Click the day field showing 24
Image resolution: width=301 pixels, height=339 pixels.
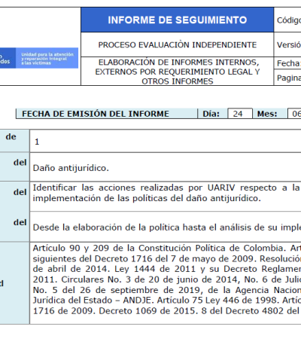[240, 114]
